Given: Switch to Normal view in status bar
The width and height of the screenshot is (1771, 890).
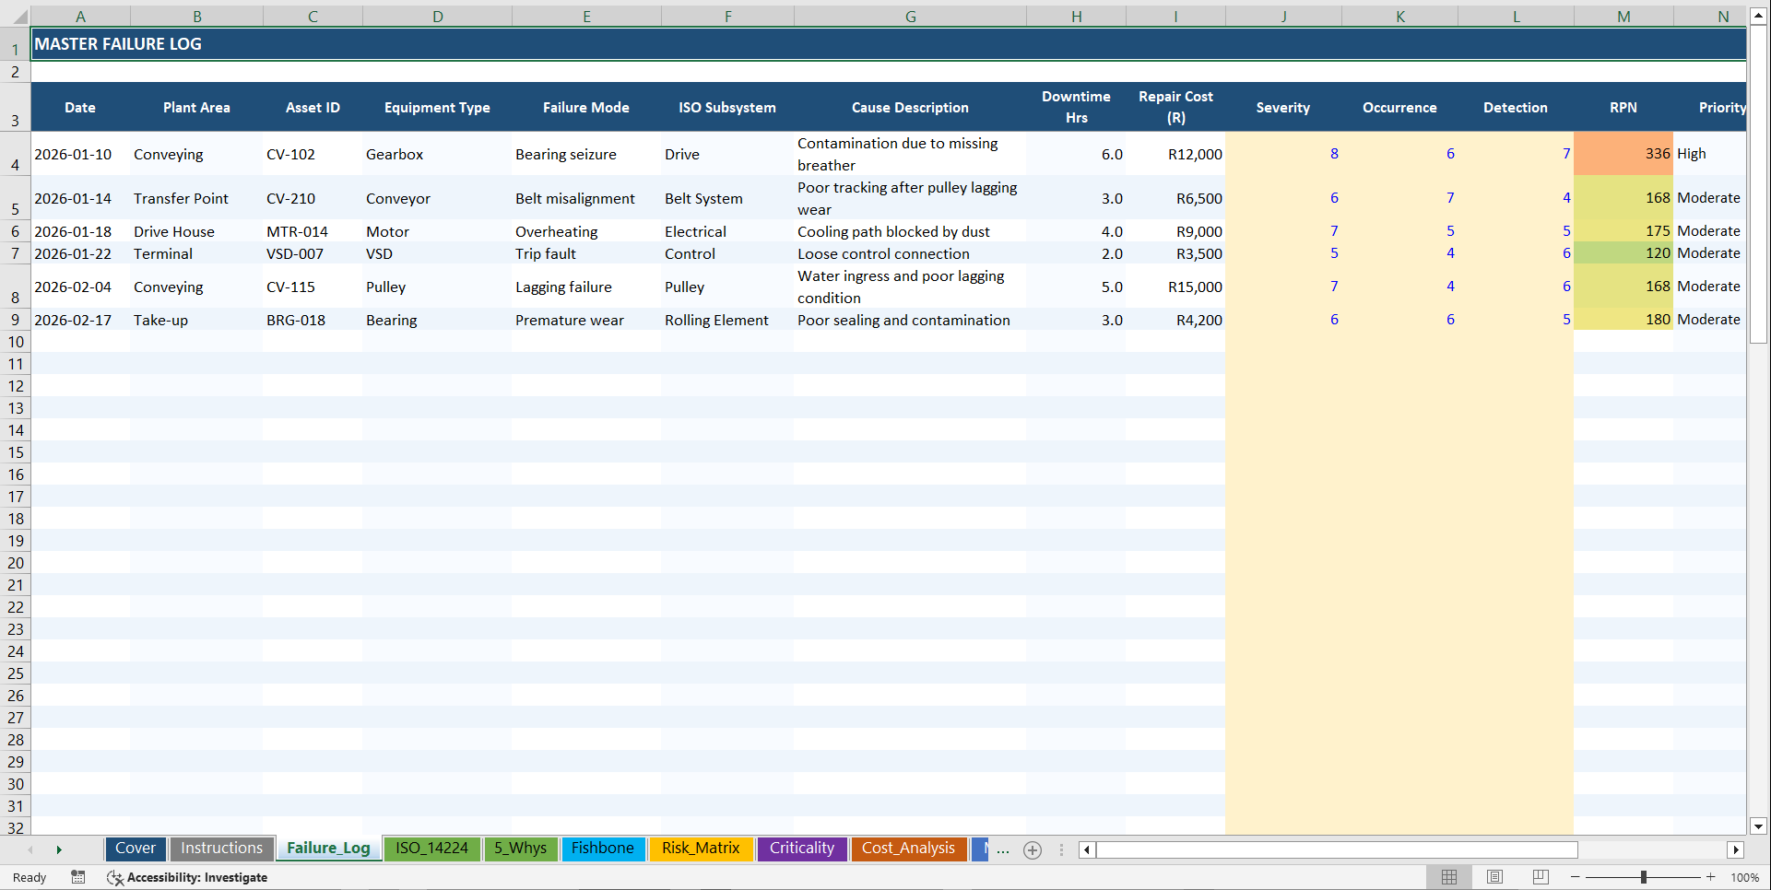Looking at the screenshot, I should (1448, 877).
